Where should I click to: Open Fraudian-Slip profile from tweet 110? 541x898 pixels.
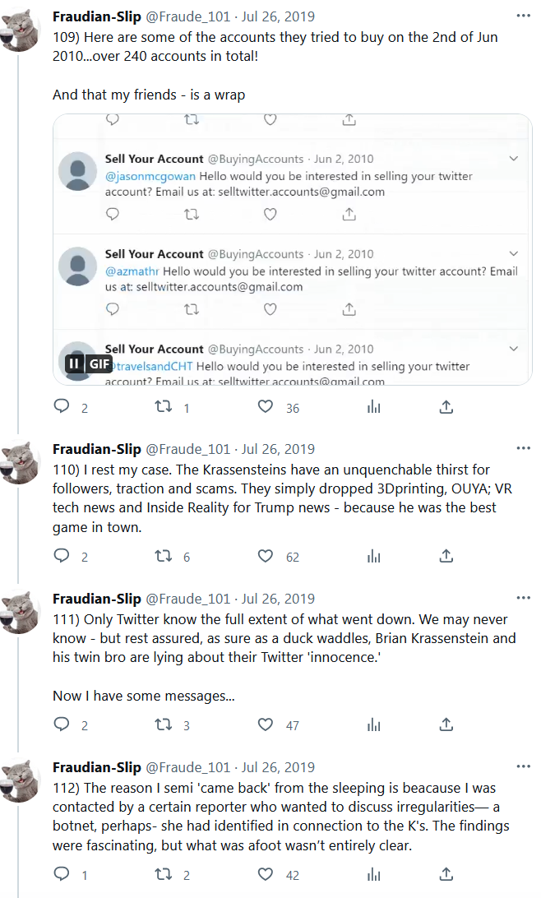(96, 449)
